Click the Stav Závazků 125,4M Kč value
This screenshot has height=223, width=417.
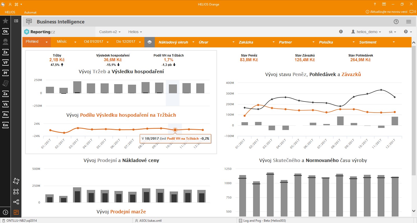click(305, 60)
